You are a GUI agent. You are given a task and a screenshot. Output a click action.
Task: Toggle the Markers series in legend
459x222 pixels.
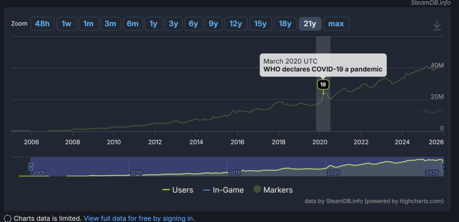(273, 190)
